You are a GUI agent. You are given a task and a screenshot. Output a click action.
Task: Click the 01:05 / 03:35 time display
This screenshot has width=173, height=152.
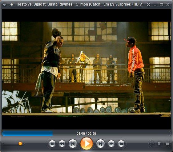click(86, 133)
